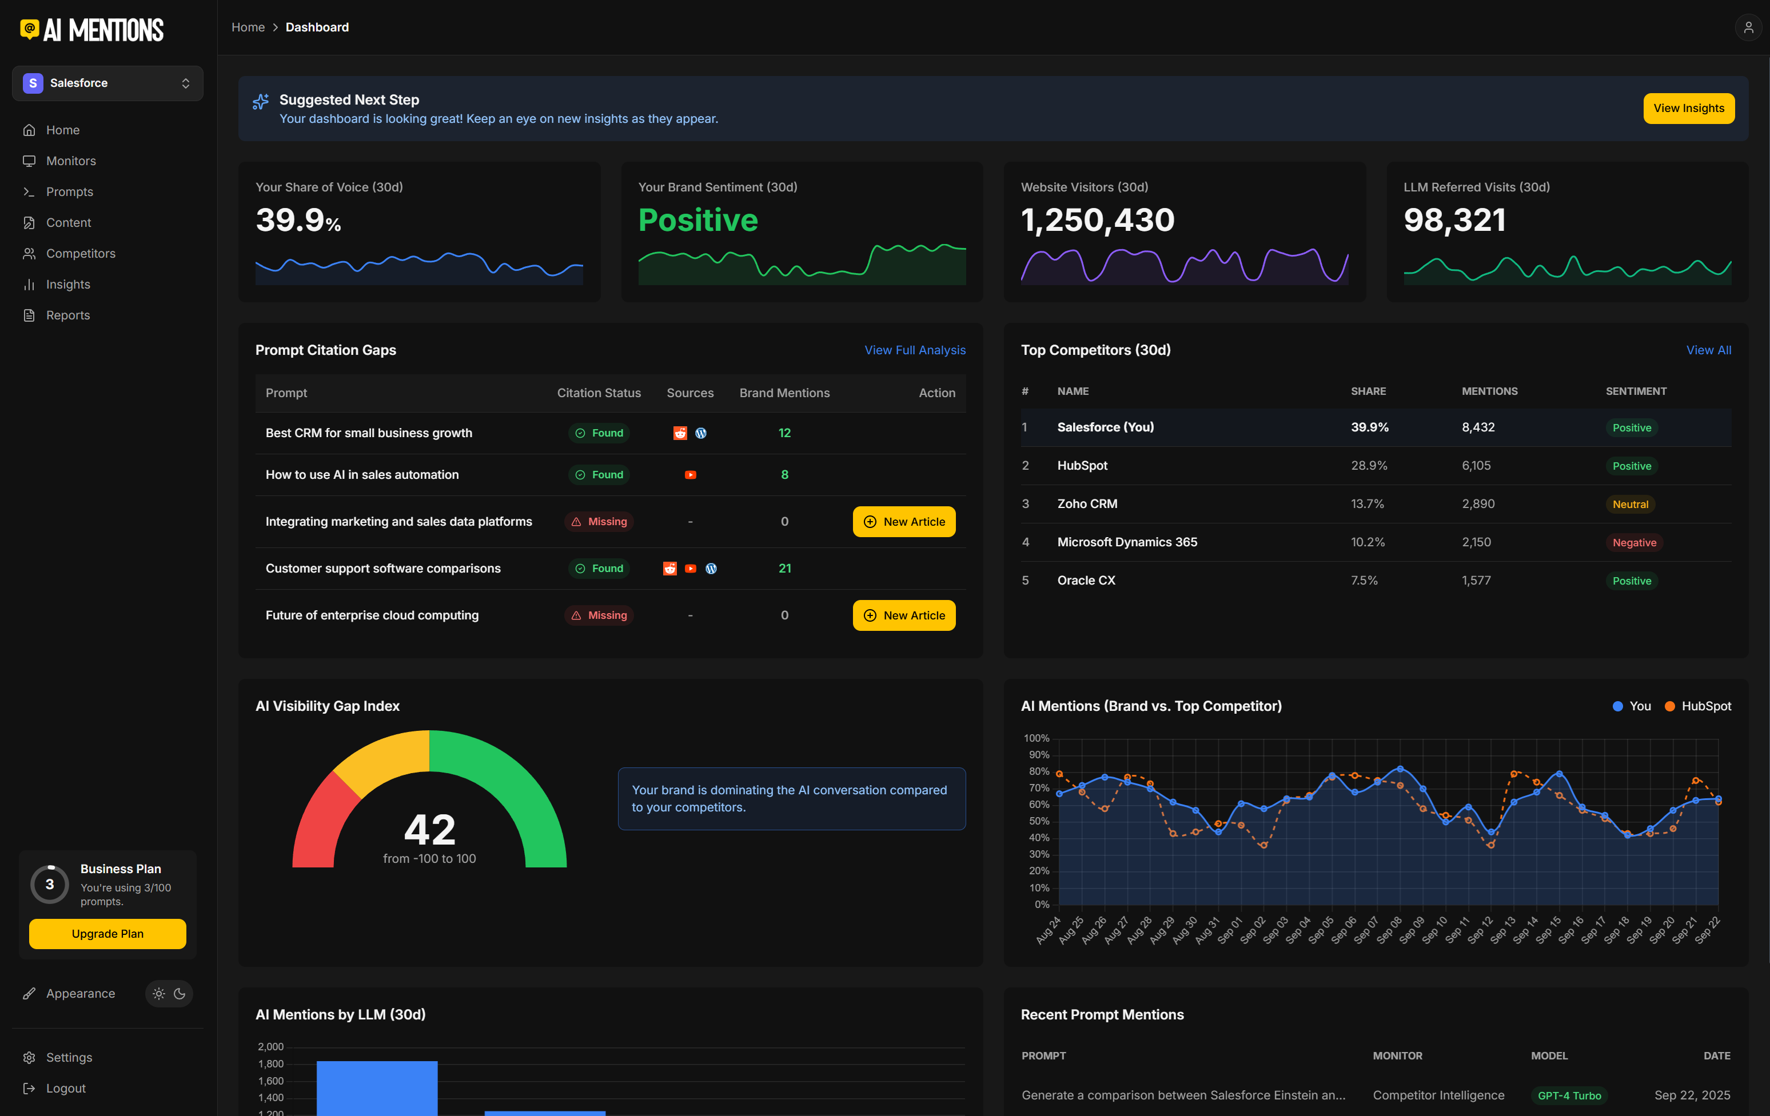Open the View Full Analysis link
This screenshot has width=1770, height=1116.
914,350
